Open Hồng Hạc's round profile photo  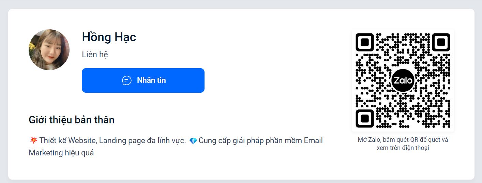point(49,50)
